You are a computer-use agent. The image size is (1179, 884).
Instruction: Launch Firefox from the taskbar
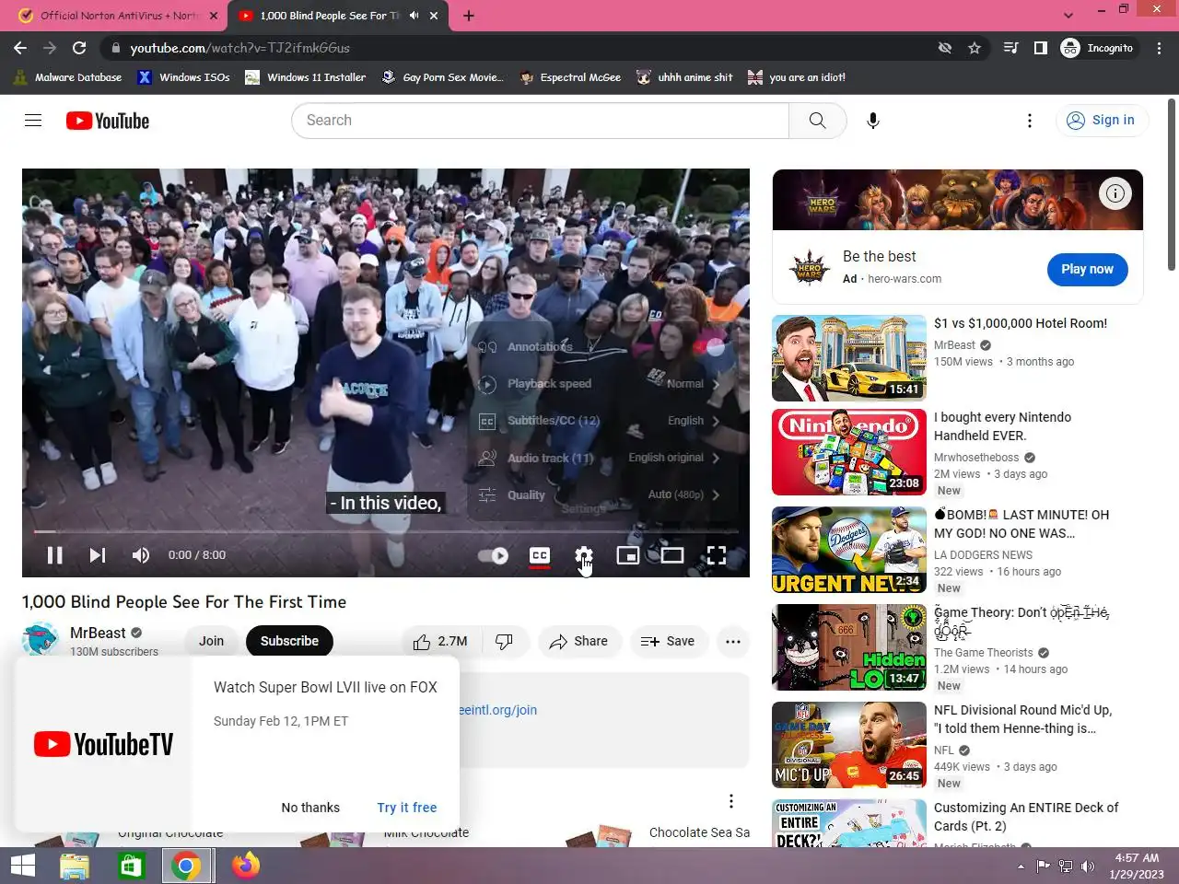[x=245, y=866]
